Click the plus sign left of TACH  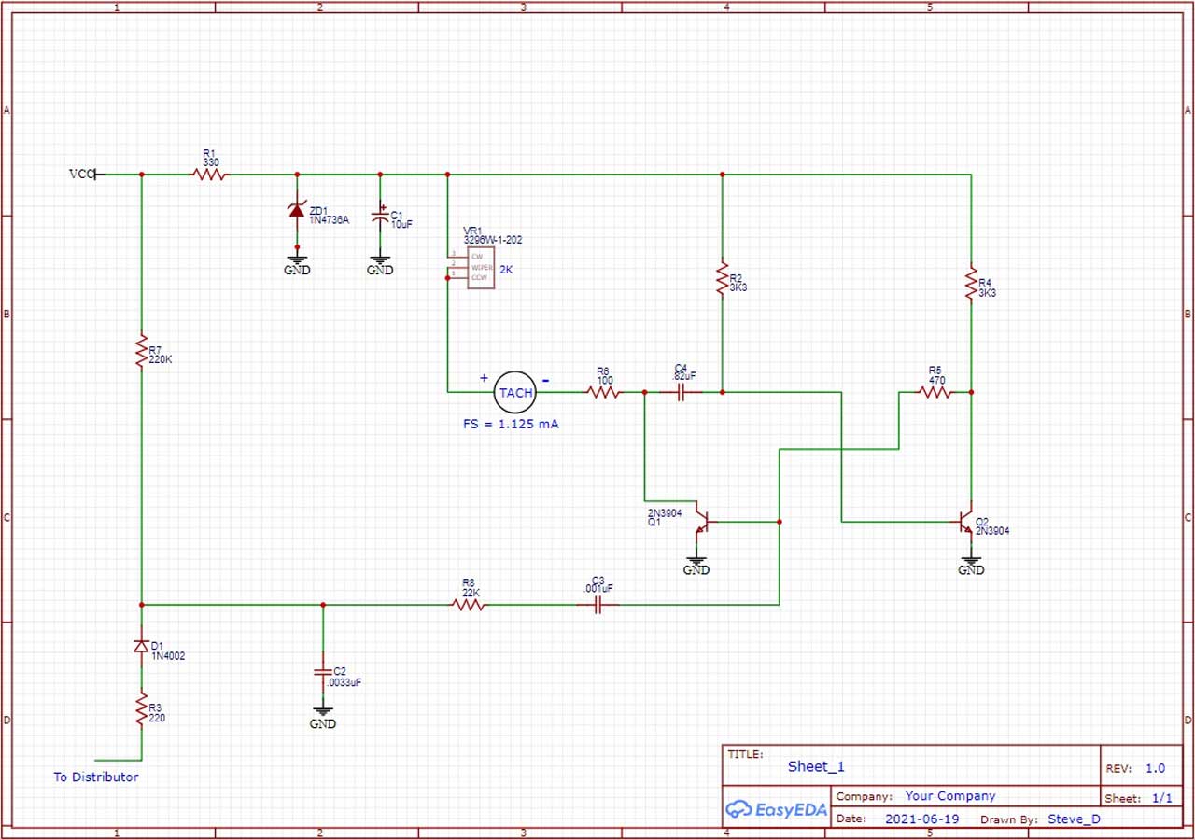[484, 378]
